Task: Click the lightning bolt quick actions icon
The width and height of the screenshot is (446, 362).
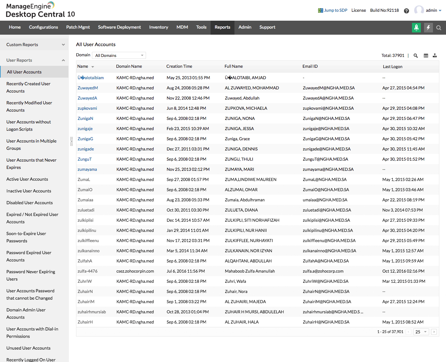Action: point(428,28)
